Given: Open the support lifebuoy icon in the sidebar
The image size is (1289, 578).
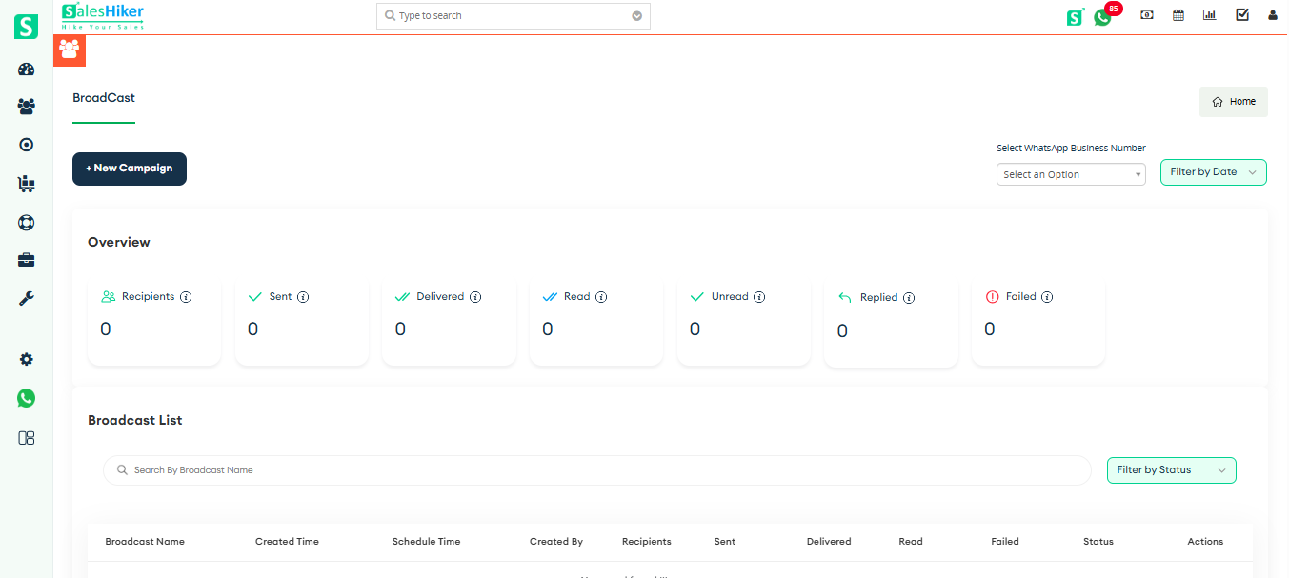Looking at the screenshot, I should point(26,222).
